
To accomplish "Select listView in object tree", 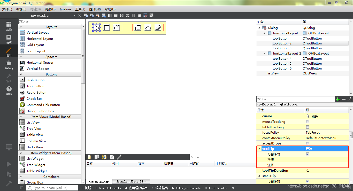I will (273, 73).
